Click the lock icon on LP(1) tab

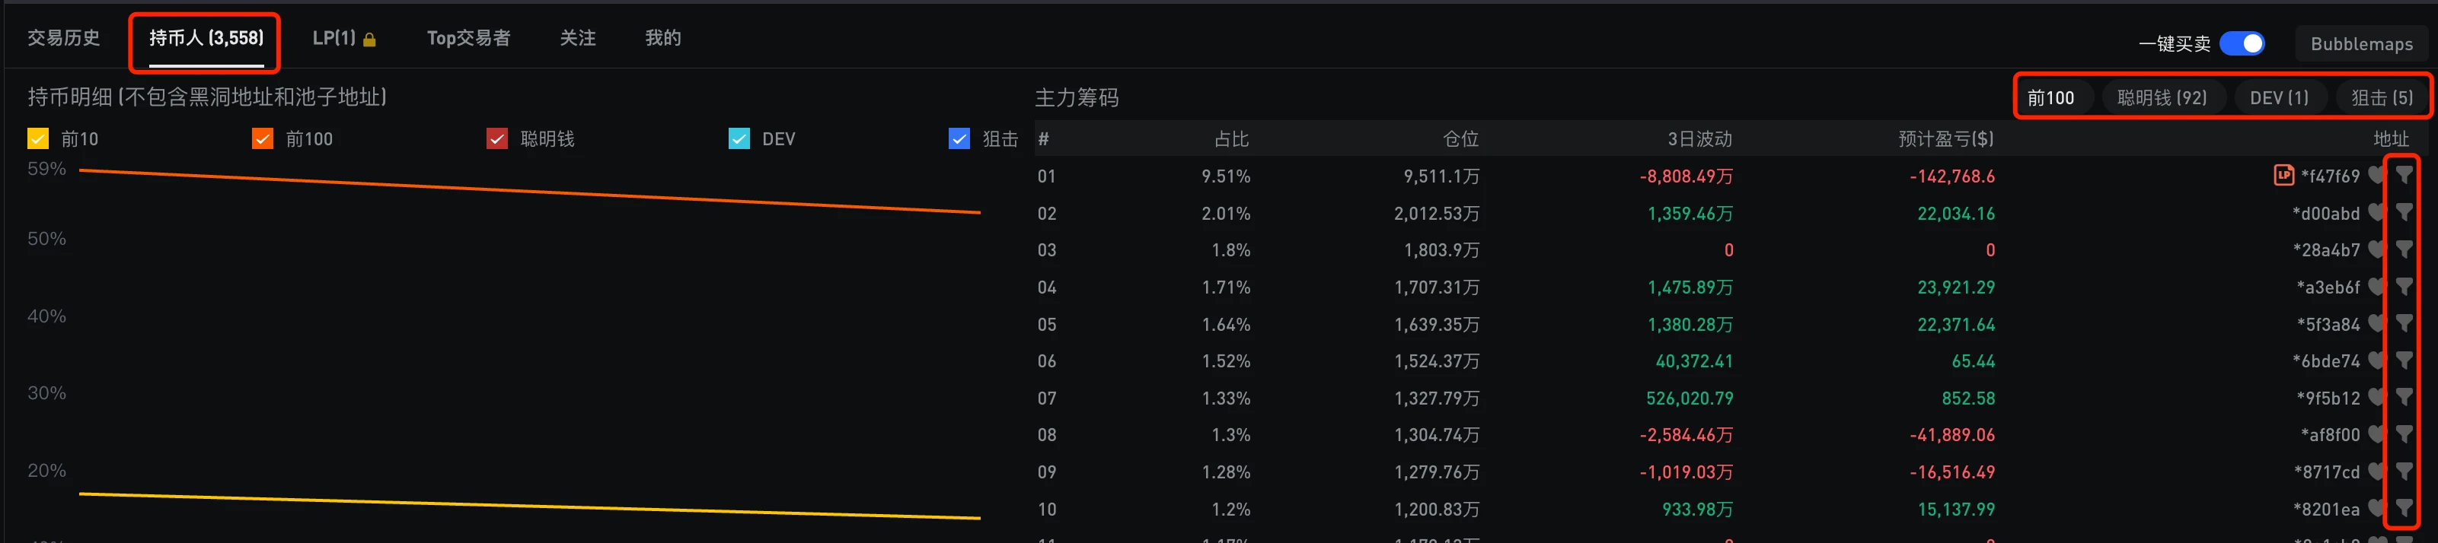[x=370, y=40]
